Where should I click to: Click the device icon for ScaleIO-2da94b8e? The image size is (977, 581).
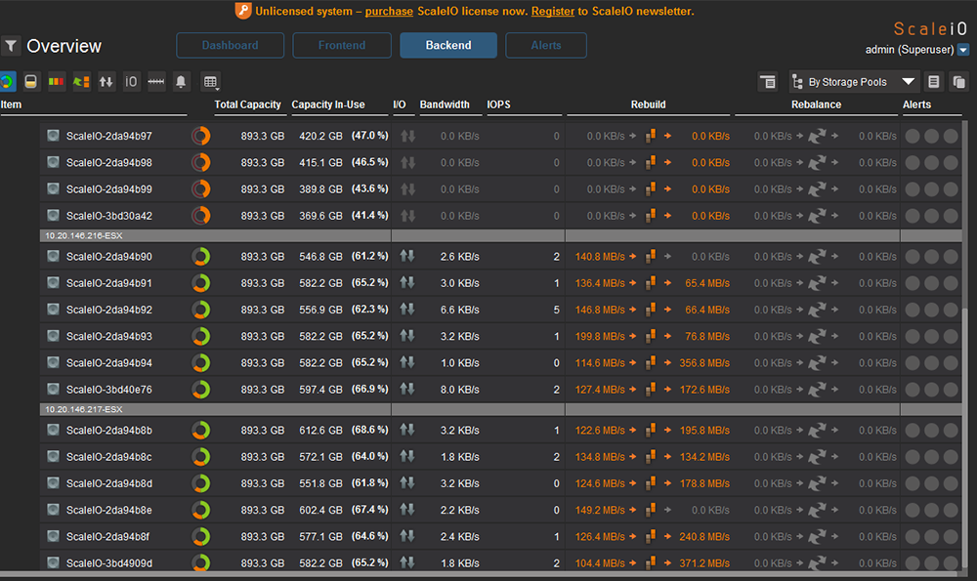pyautogui.click(x=53, y=510)
